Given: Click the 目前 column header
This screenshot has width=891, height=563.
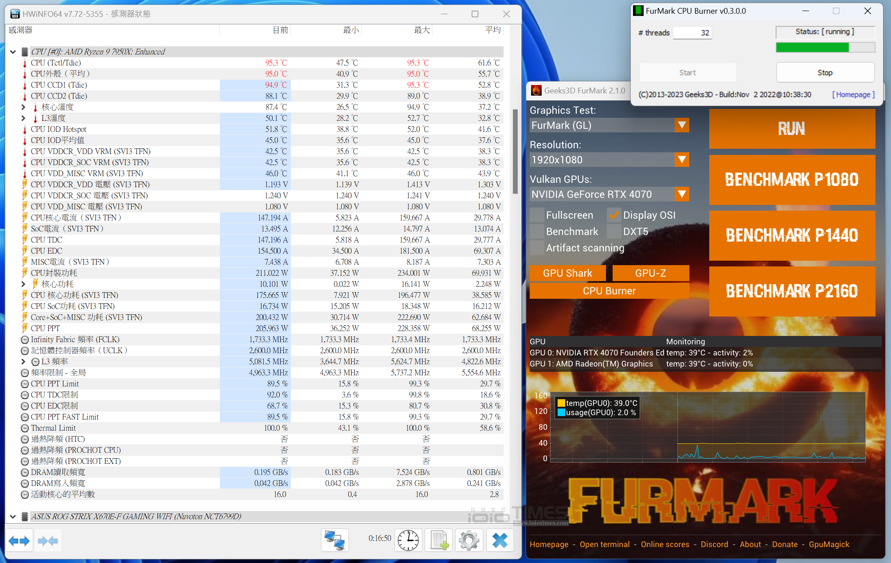Looking at the screenshot, I should pos(280,30).
